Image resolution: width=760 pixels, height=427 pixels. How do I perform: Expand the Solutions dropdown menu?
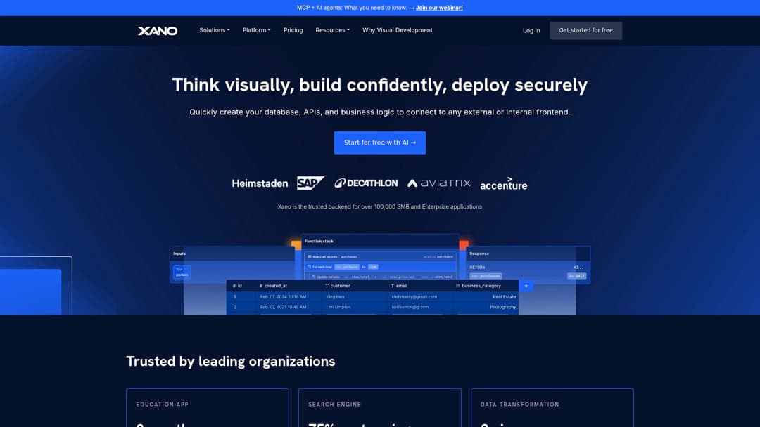214,30
